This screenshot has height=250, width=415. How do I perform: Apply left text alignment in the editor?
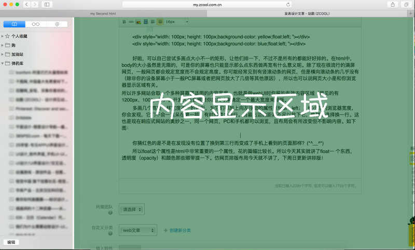coord(153,22)
